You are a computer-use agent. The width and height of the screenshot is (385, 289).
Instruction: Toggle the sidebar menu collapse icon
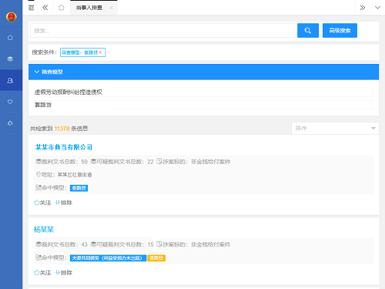click(x=31, y=8)
